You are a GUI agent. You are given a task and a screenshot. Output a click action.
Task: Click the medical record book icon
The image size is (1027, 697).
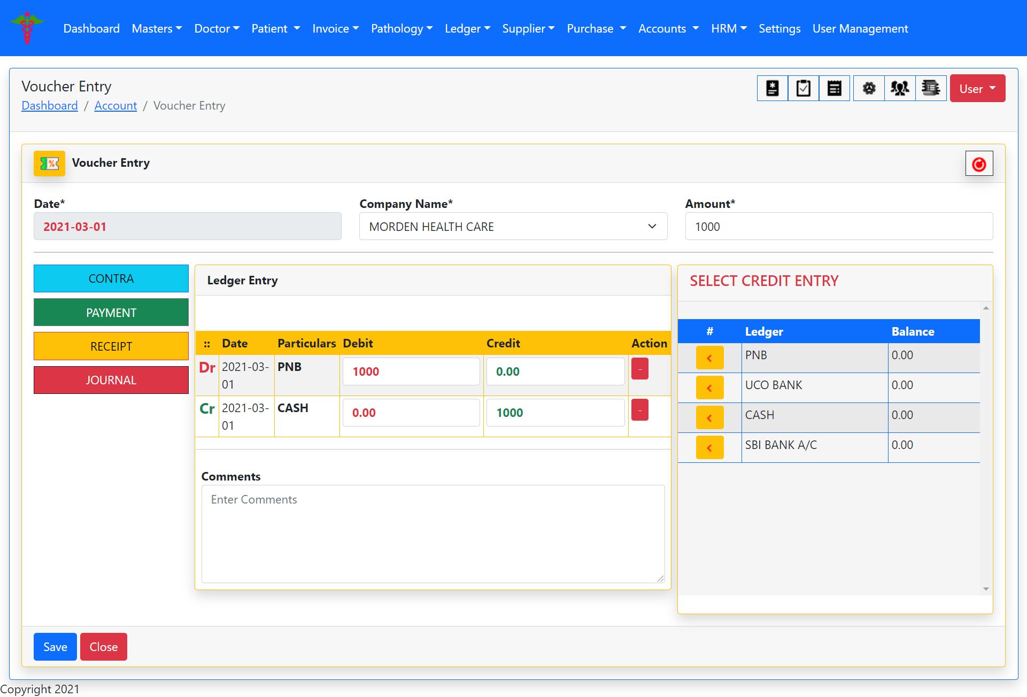coord(772,88)
